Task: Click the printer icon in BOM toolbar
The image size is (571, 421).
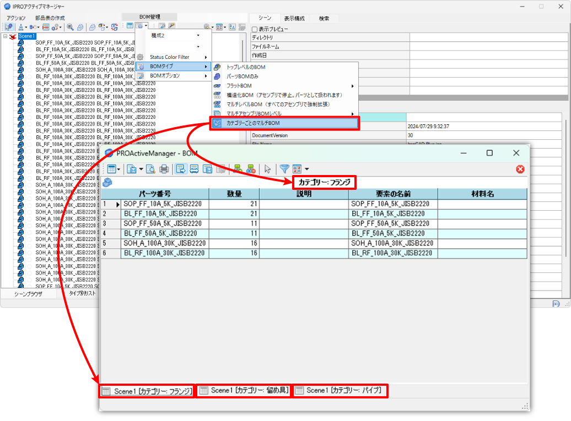Action: coord(164,170)
